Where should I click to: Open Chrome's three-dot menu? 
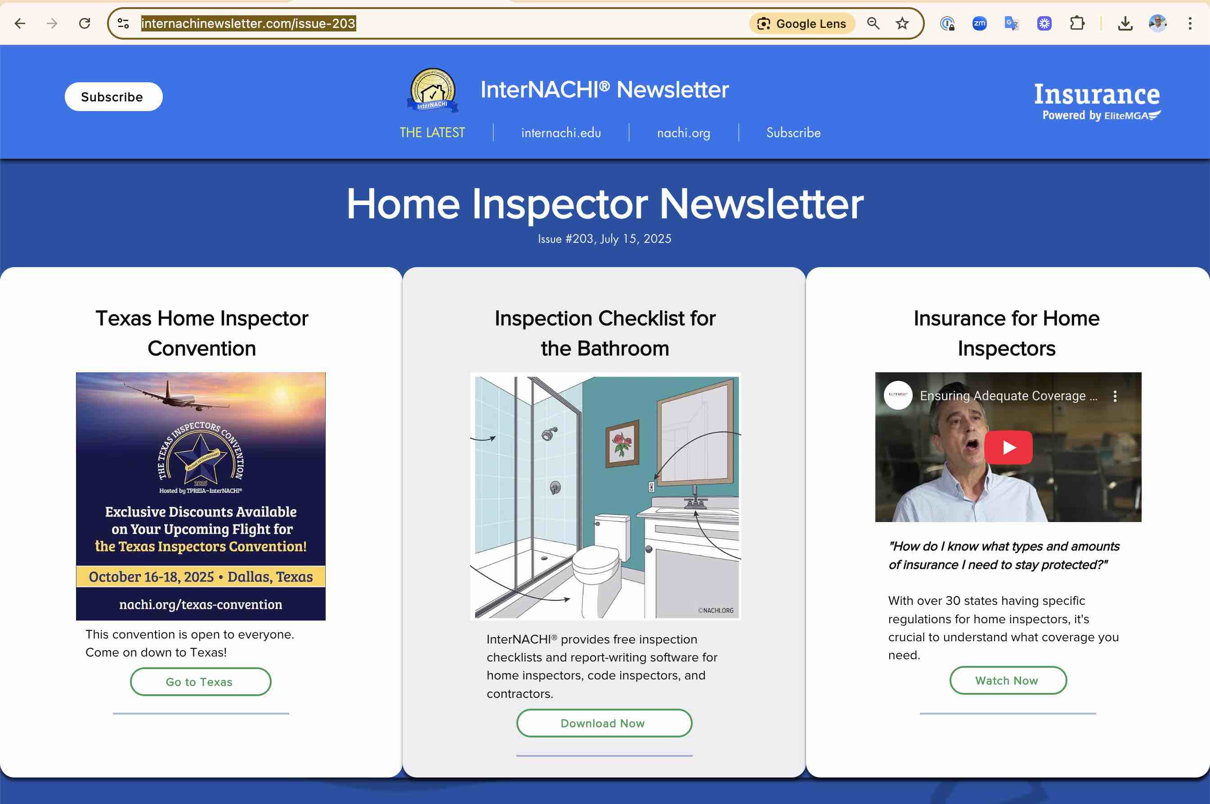(x=1190, y=23)
